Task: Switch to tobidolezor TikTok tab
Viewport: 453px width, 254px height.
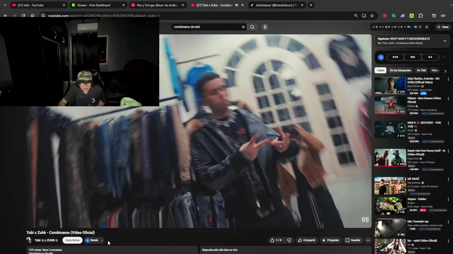Action: (276, 5)
